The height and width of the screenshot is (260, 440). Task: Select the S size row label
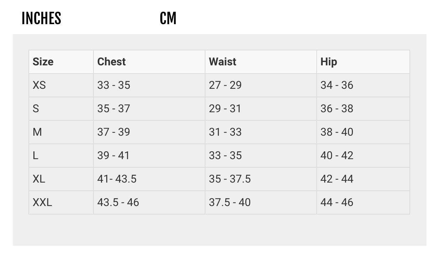tap(36, 109)
